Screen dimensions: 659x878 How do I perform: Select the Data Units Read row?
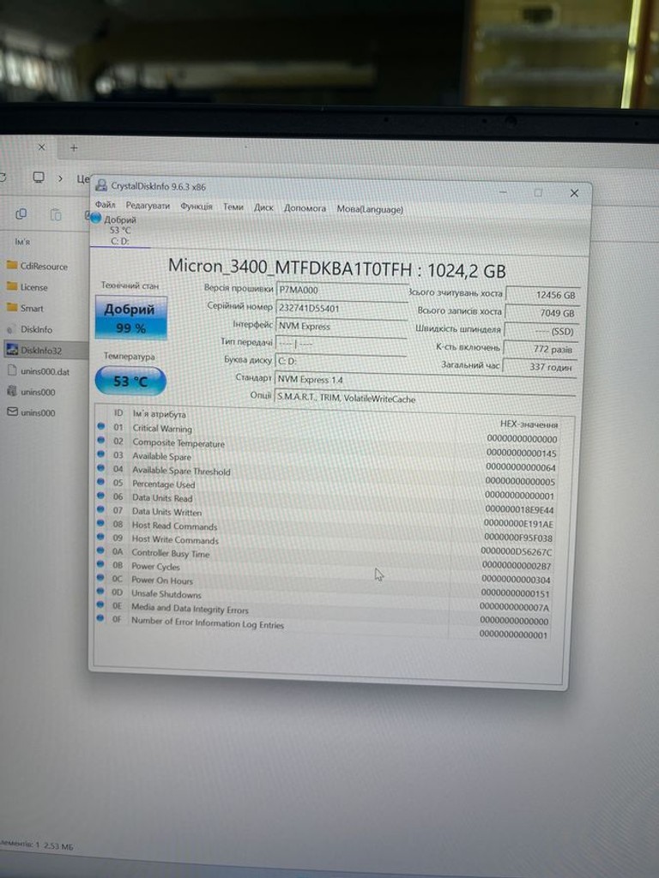pyautogui.click(x=325, y=502)
